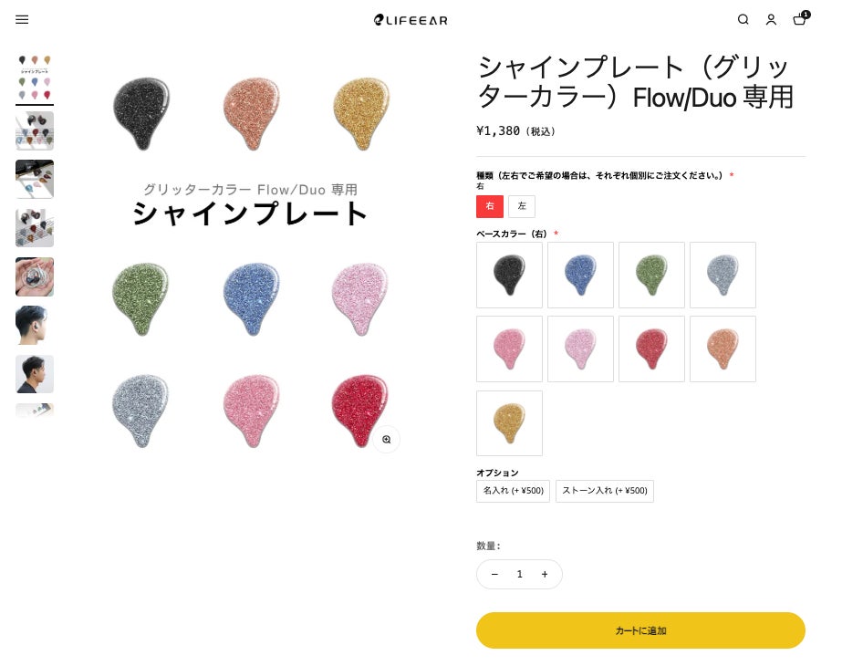863x666 pixels.
Task: Open the hamburger menu
Action: click(22, 20)
